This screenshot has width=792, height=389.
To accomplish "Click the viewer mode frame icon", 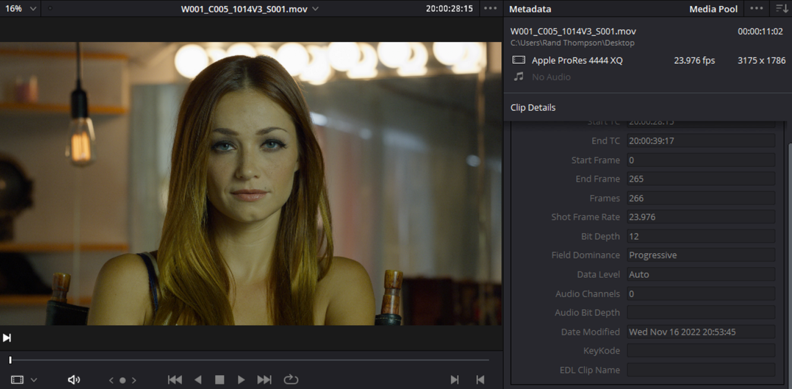I will [x=17, y=380].
